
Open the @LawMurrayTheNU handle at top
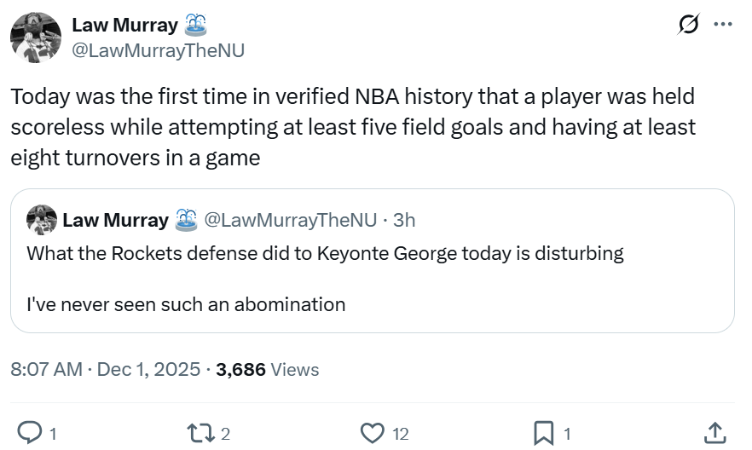coord(158,50)
